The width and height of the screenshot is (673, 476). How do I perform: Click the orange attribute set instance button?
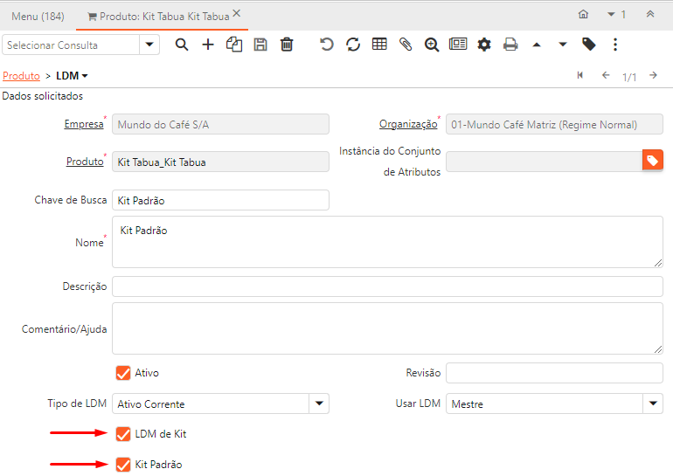coord(653,161)
